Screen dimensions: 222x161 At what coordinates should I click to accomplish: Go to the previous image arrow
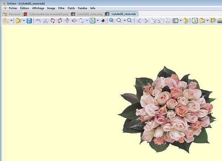[139, 21]
